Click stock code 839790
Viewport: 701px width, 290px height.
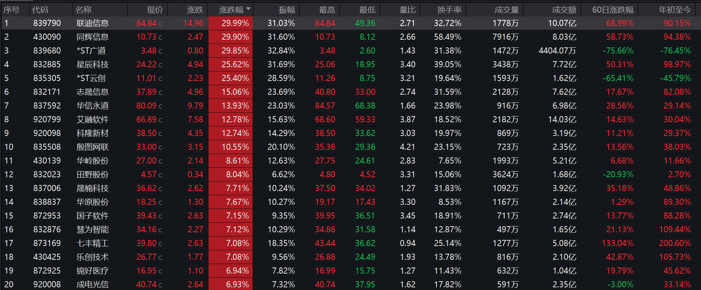tap(47, 23)
